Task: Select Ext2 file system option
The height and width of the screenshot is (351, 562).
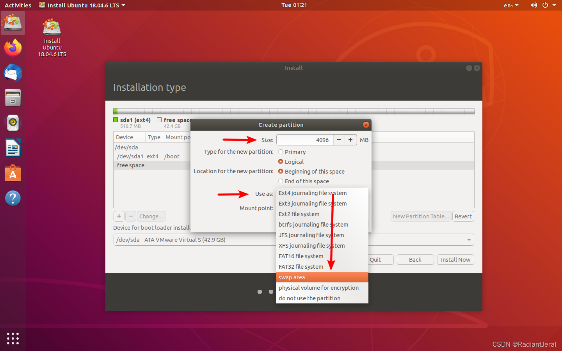Action: pyautogui.click(x=322, y=214)
